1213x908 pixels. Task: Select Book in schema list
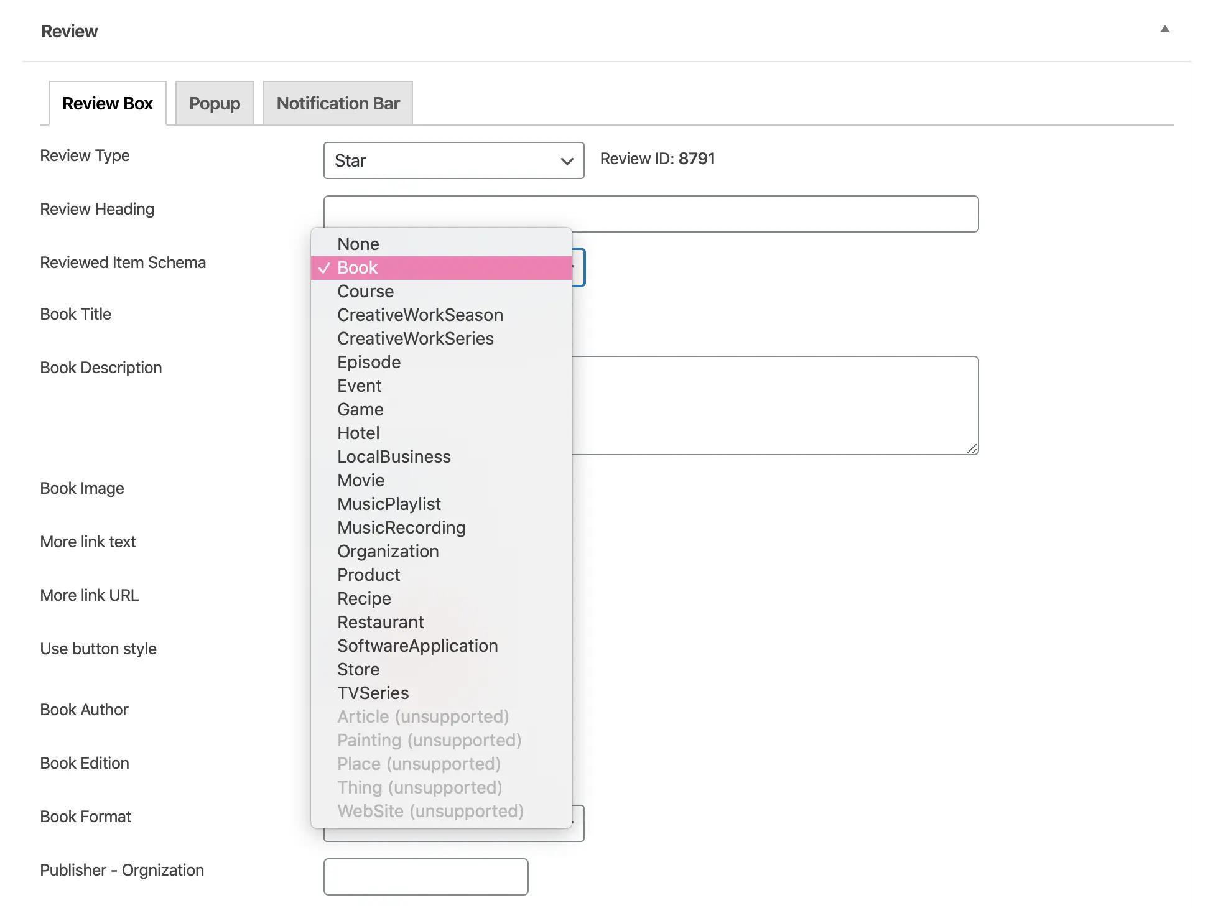pos(441,267)
